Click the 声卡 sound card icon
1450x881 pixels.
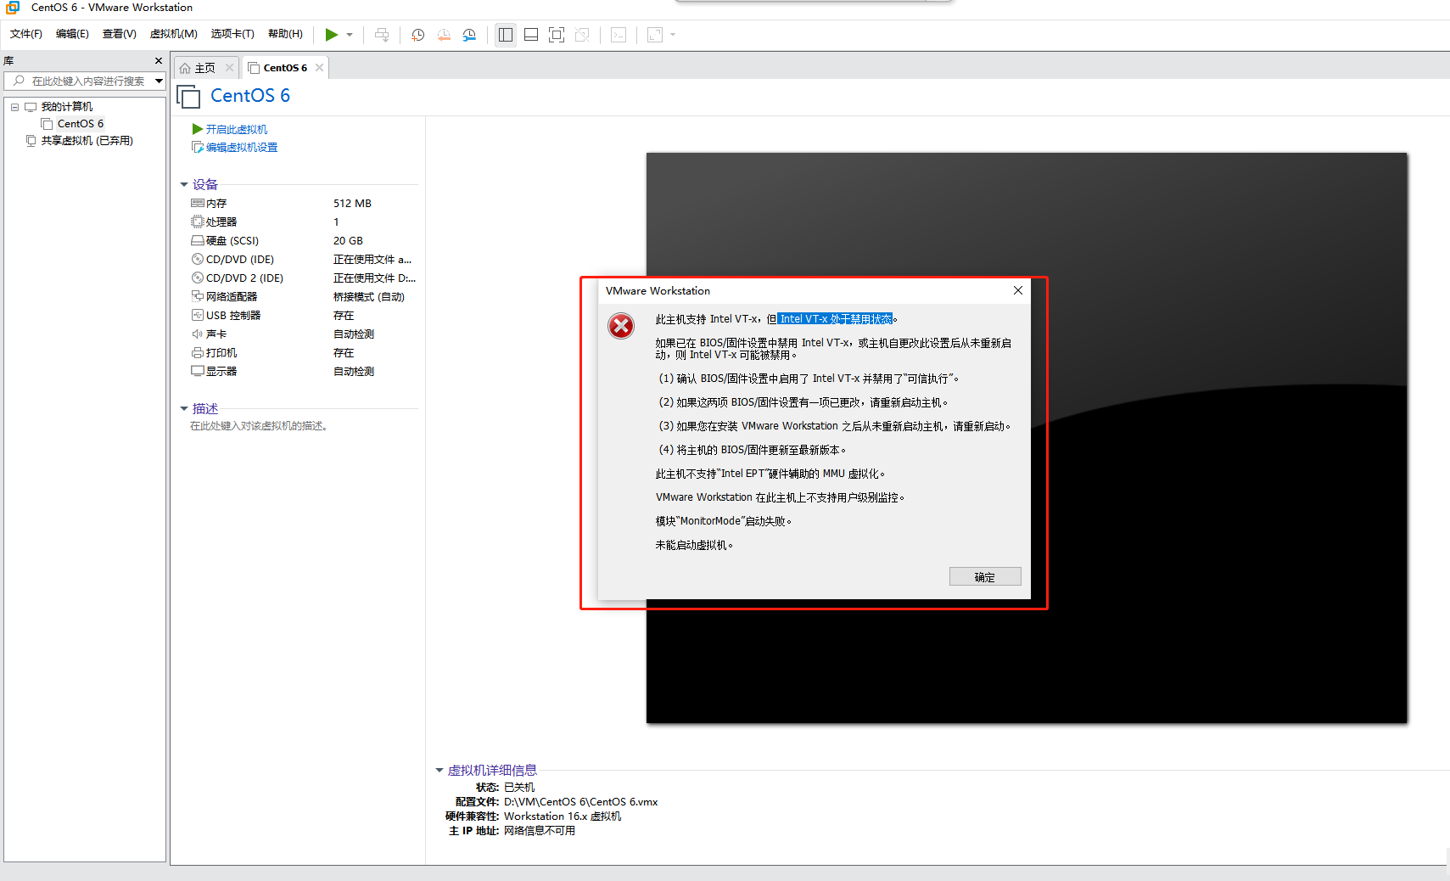[198, 334]
